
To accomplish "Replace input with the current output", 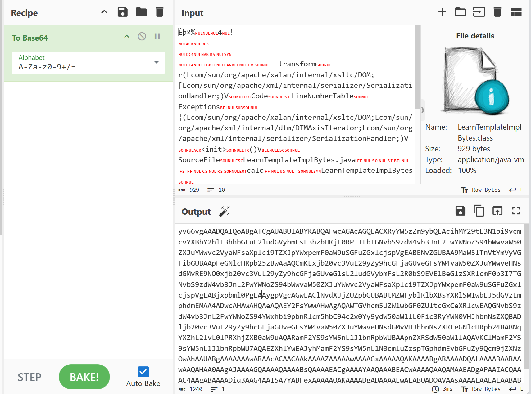I will (x=497, y=211).
